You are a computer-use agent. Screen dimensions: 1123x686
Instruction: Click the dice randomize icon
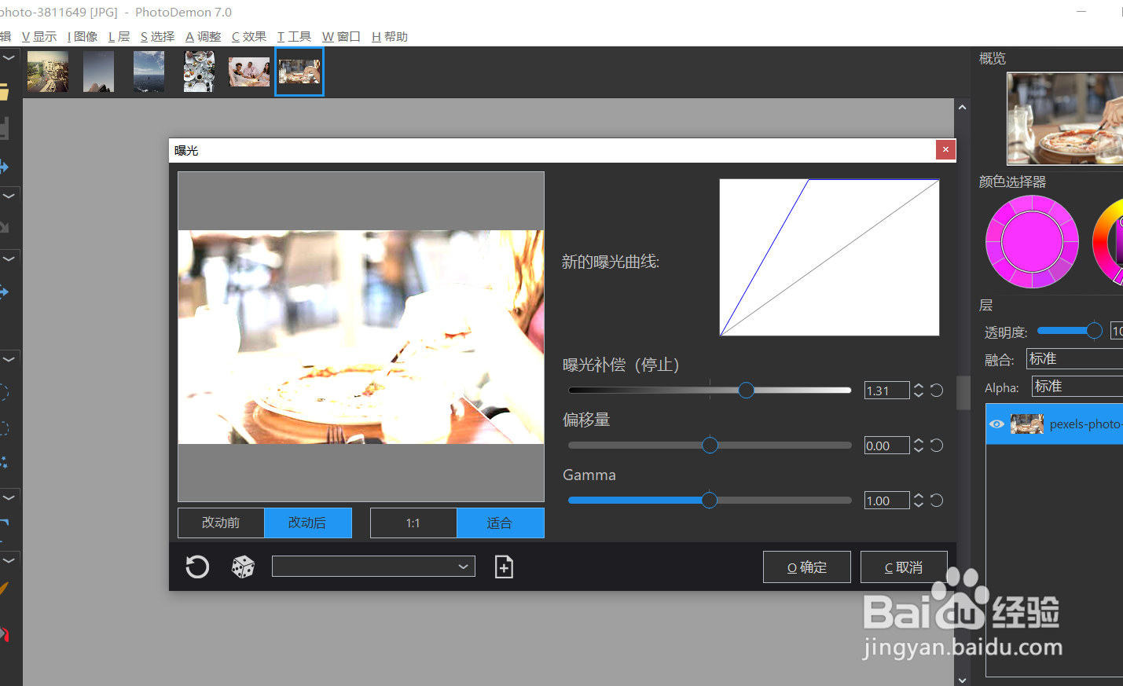243,567
